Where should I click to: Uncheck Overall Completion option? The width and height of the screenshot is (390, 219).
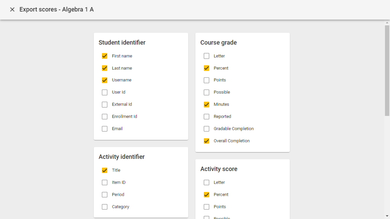point(206,141)
